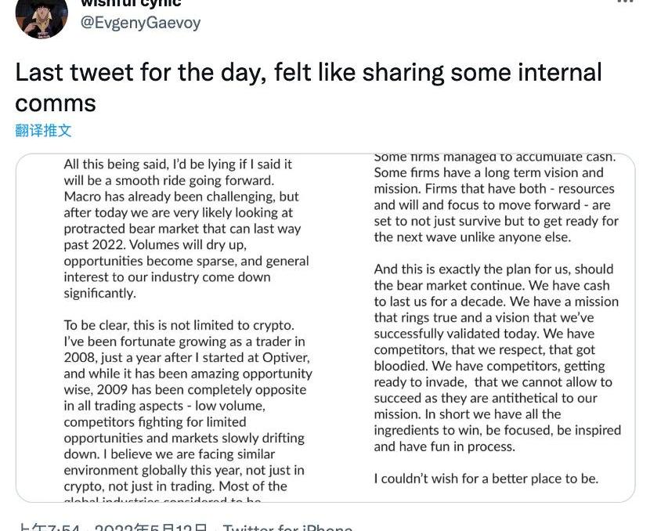Click the wishful cynic display name

(131, 3)
